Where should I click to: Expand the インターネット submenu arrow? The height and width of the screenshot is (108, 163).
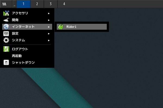click(49, 27)
